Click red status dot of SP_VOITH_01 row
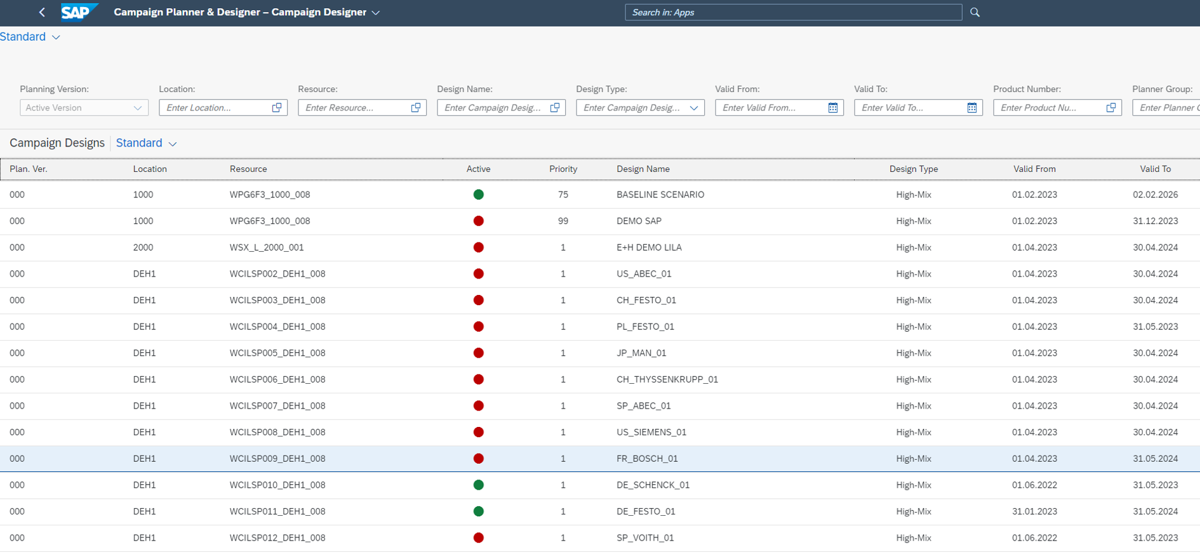Image resolution: width=1200 pixels, height=557 pixels. click(479, 538)
